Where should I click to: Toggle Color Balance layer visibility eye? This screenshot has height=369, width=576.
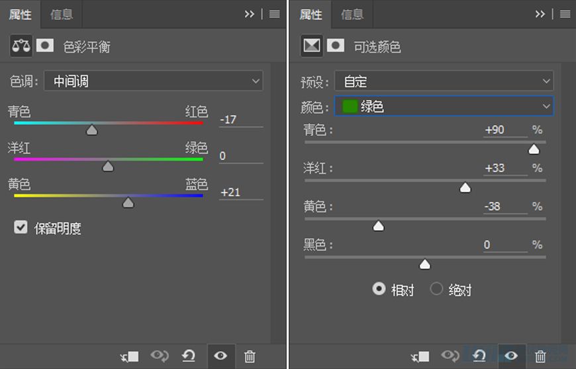220,356
